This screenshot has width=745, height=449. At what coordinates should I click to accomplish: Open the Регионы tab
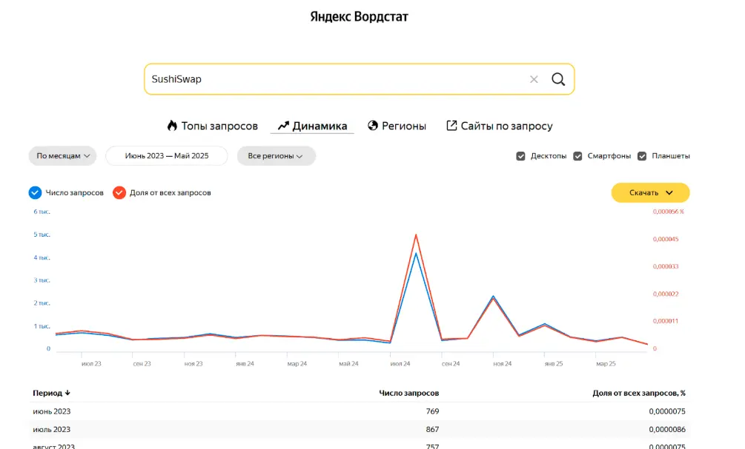click(x=397, y=126)
